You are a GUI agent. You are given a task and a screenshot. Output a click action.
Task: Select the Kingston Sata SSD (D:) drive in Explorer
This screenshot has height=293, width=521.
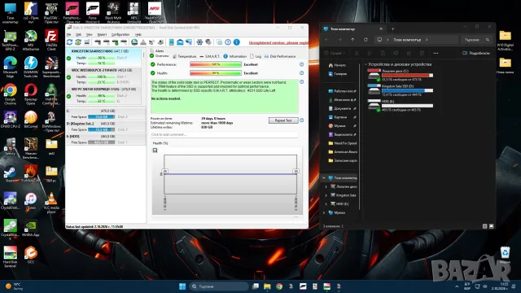tap(401, 90)
